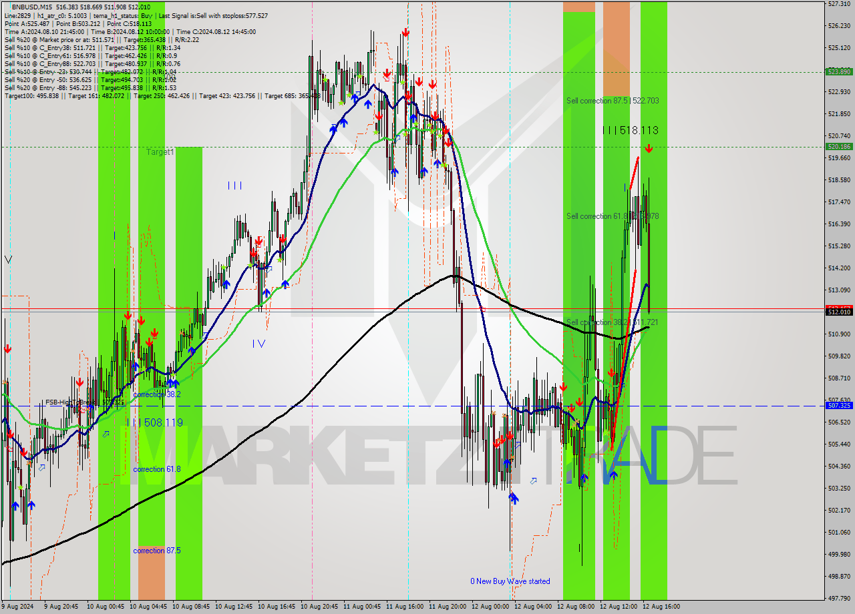Click the green 520.186 price level tag
This screenshot has width=855, height=614.
point(839,147)
